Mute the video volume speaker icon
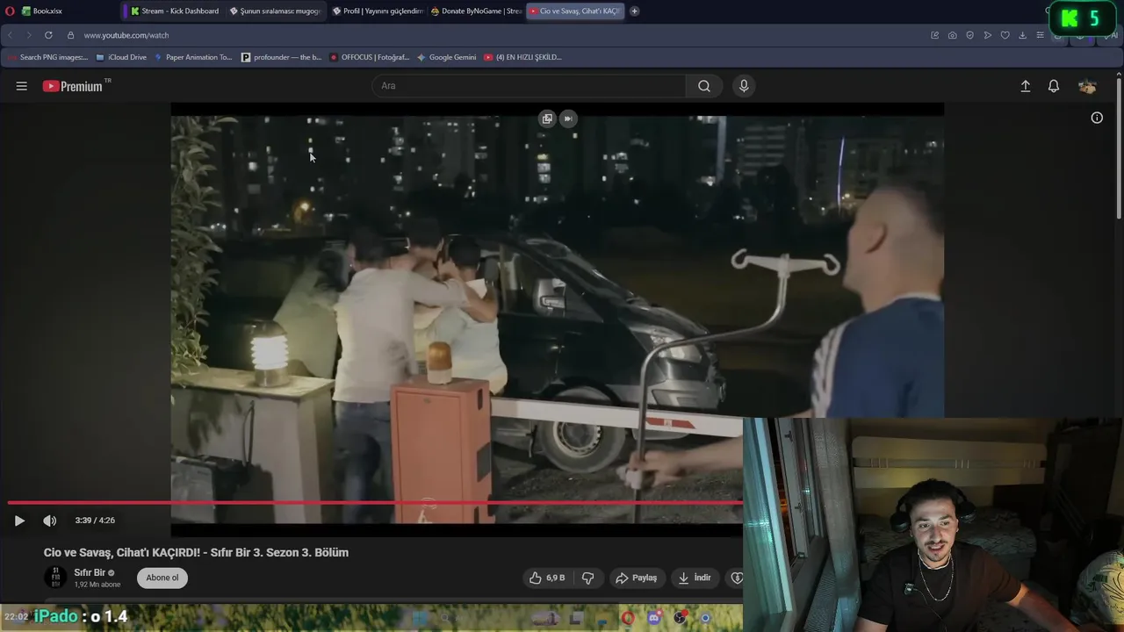1124x632 pixels. coord(50,521)
